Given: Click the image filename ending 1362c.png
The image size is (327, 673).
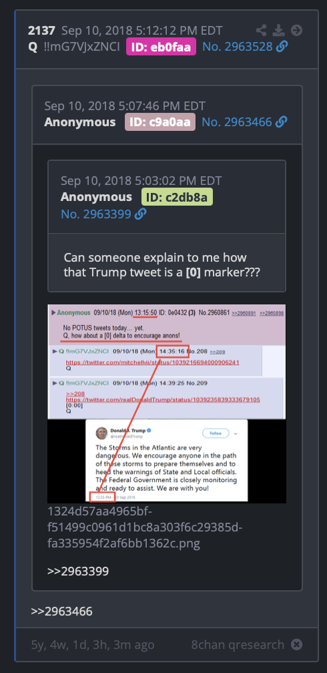Looking at the screenshot, I should click(145, 527).
